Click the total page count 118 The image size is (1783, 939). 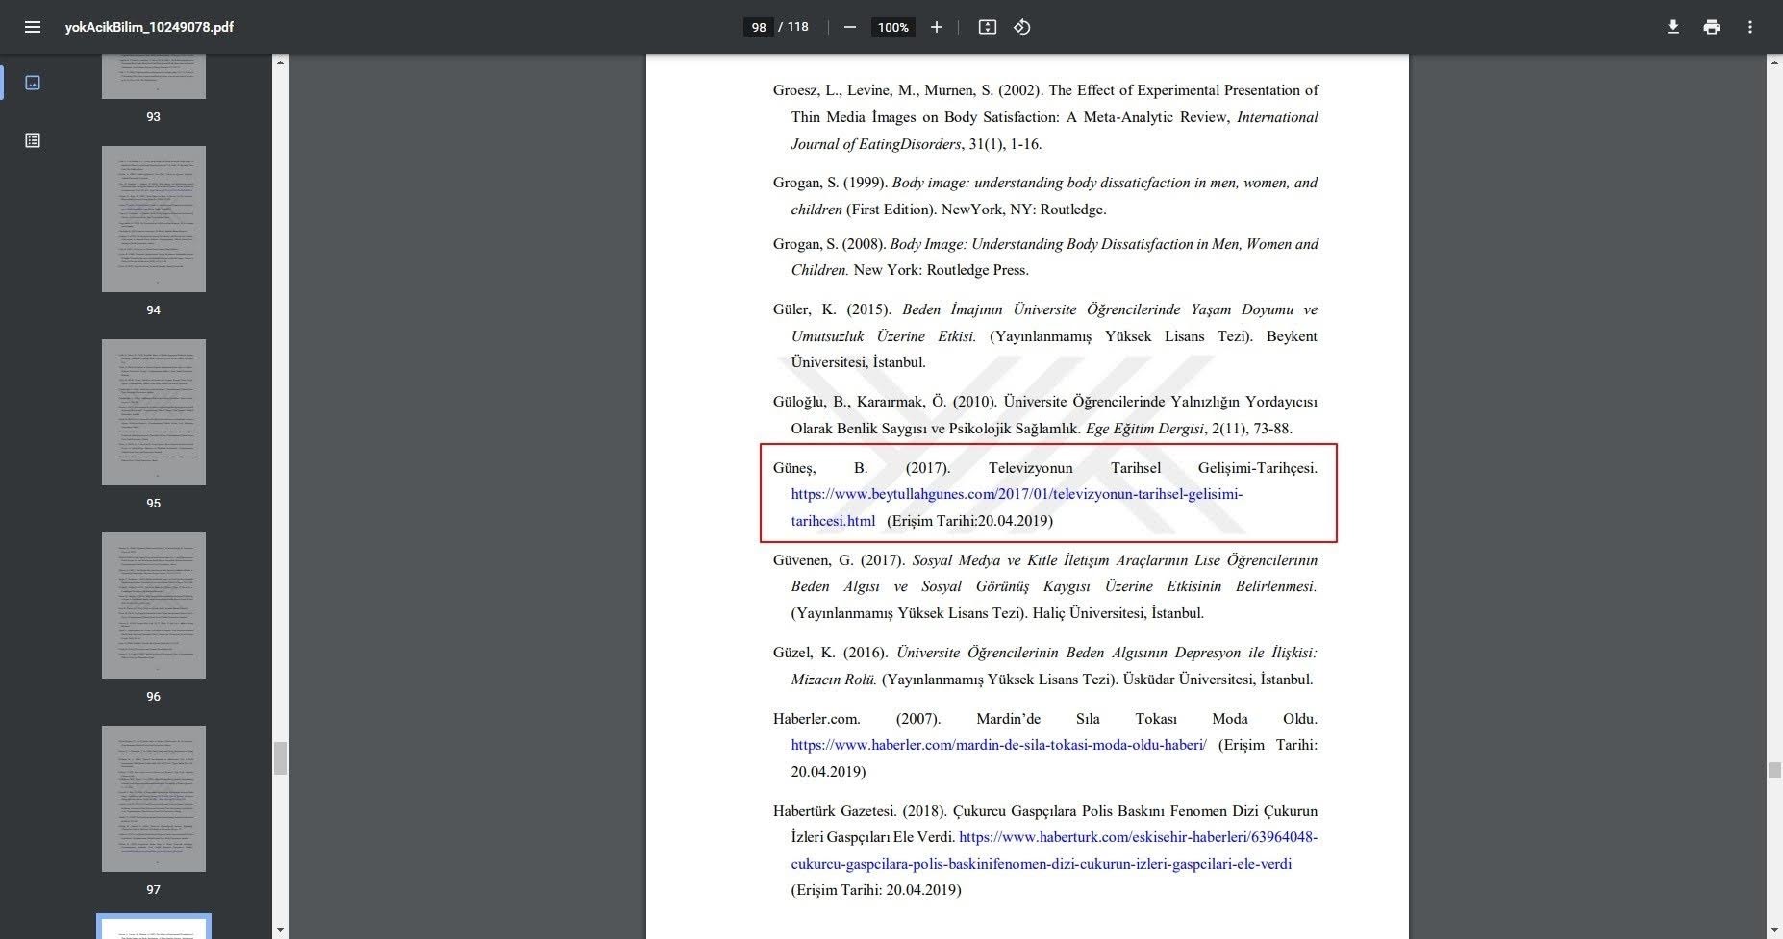797,27
